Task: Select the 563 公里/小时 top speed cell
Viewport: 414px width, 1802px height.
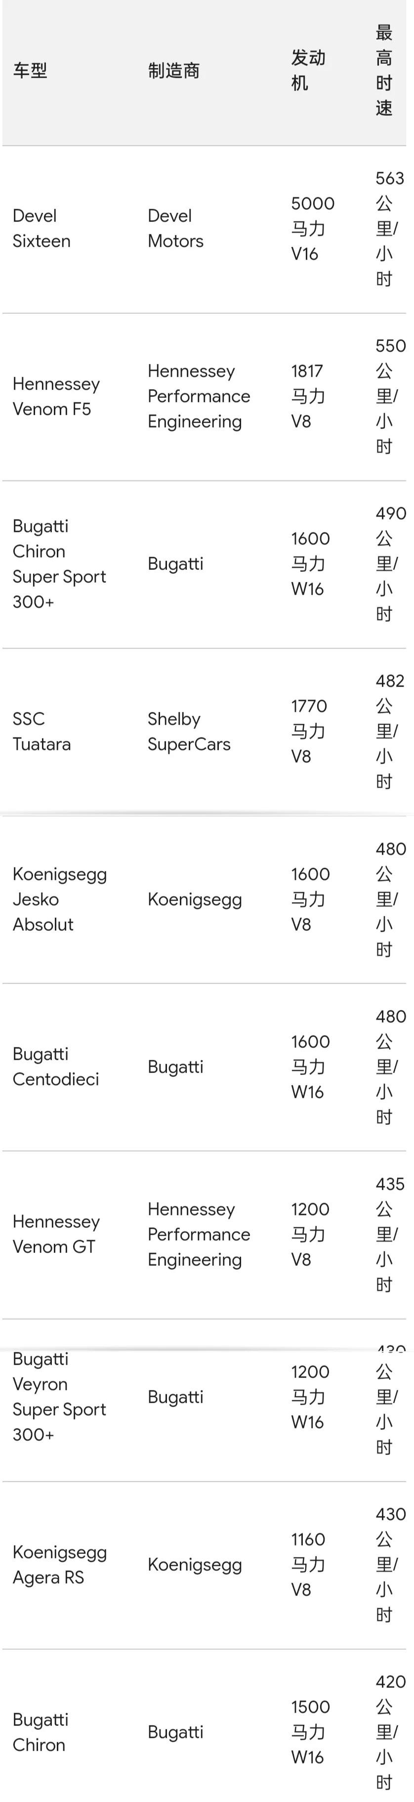Action: [388, 229]
